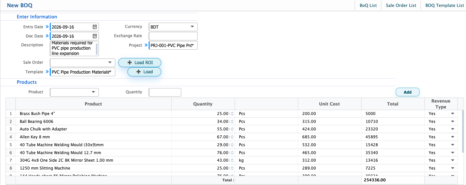Click quantity stepper for 304G Mirror Sheet row
Screen dimensions: 466x185
pos(232,160)
